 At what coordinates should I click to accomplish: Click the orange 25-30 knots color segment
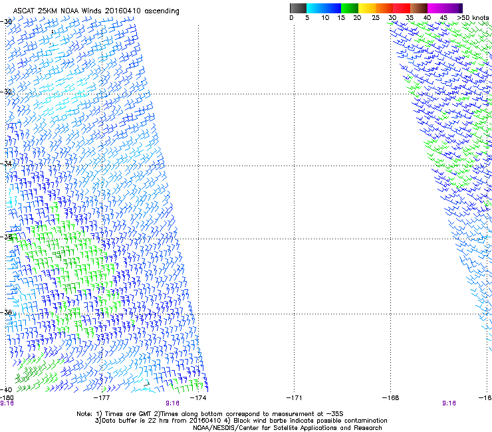click(384, 8)
